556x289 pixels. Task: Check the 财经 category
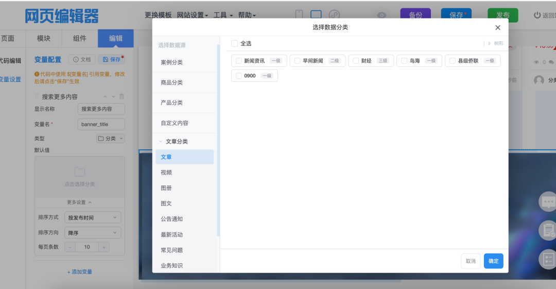tap(356, 61)
